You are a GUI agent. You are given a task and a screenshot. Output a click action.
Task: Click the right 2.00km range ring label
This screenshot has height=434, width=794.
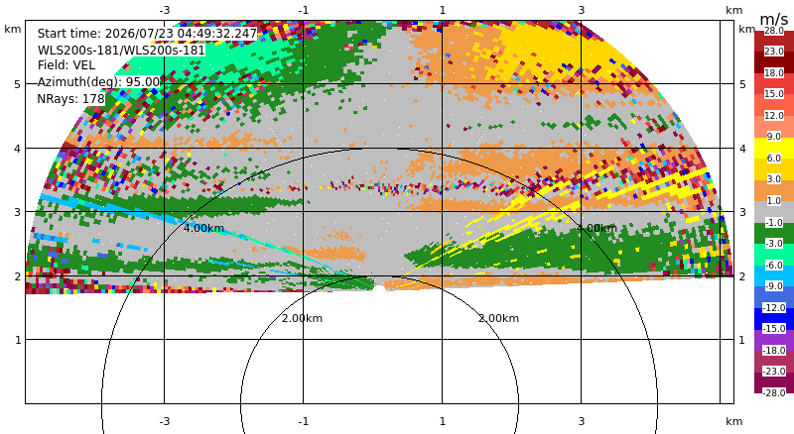click(499, 318)
